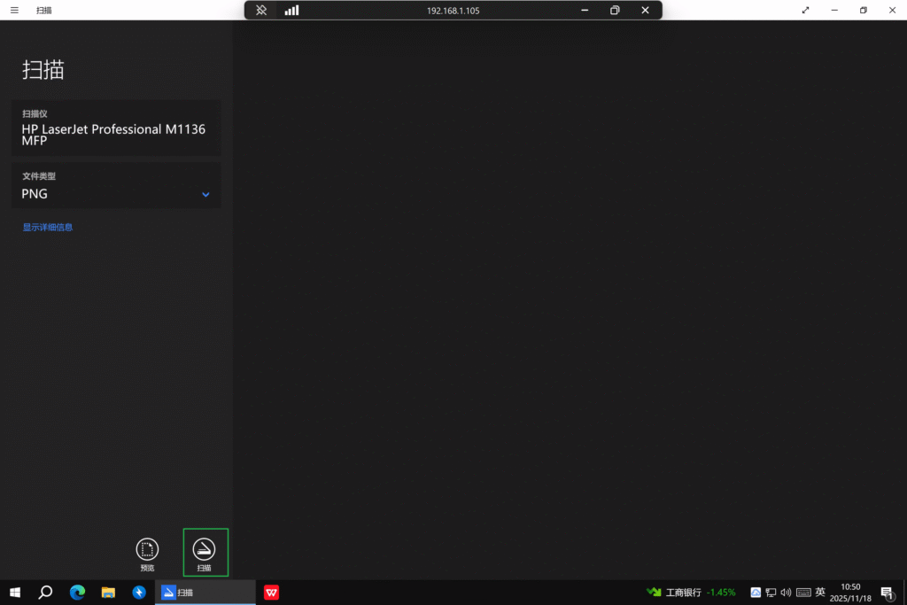The image size is (907, 605).
Task: Click the 扫描 scan button icon
Action: pyautogui.click(x=205, y=549)
